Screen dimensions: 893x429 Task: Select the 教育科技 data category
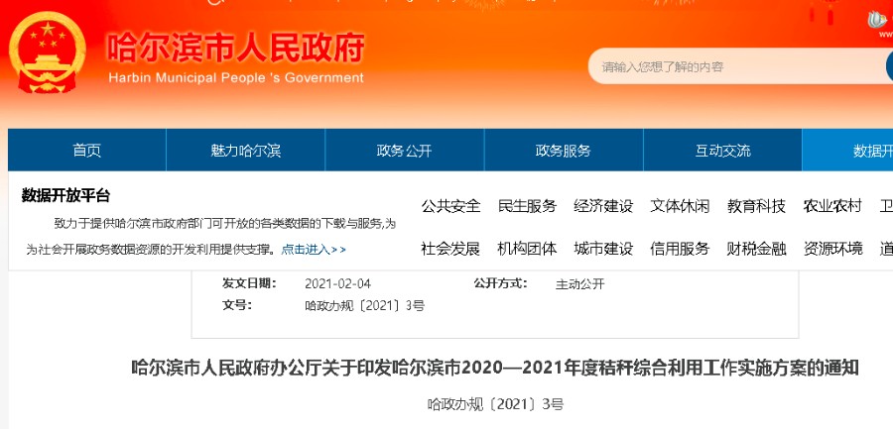(x=756, y=206)
